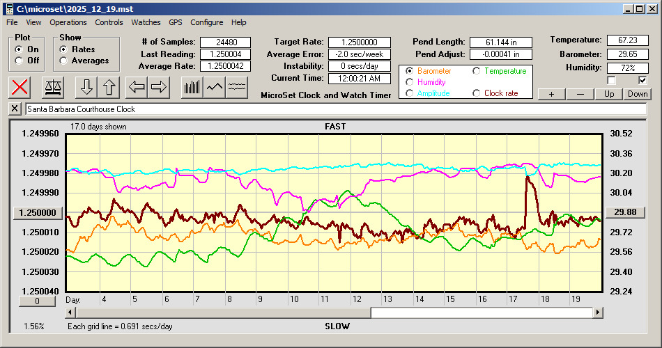Click the left arrow toolbar icon
Viewport: 662px width, 348px height.
click(137, 87)
